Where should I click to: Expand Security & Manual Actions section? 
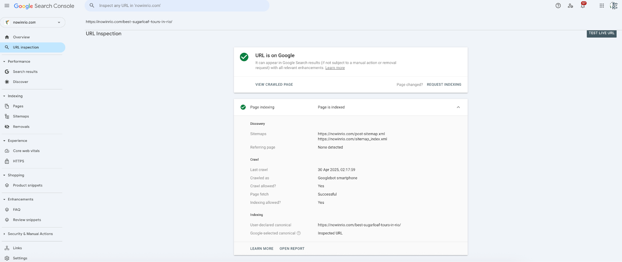4,234
